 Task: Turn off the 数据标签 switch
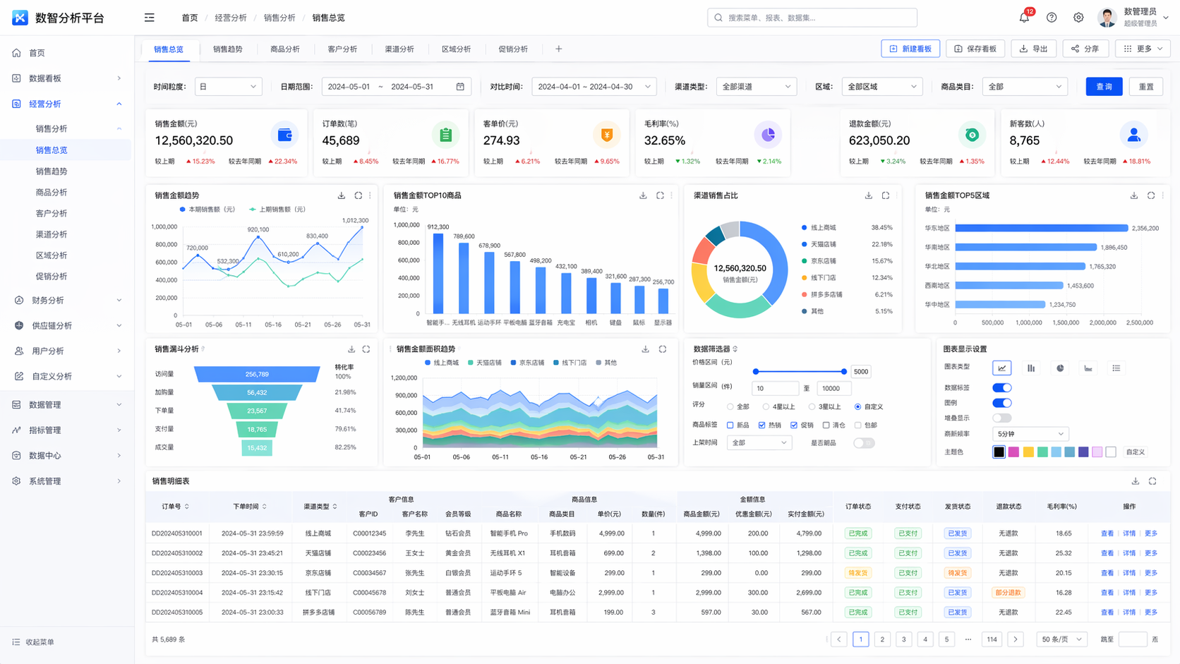(x=1001, y=387)
